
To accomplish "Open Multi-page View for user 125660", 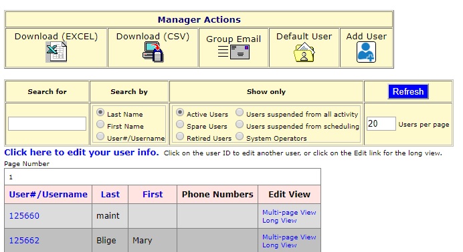I will point(289,212).
